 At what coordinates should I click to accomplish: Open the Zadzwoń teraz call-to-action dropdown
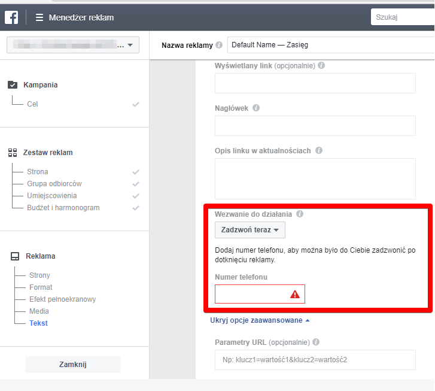click(x=250, y=230)
